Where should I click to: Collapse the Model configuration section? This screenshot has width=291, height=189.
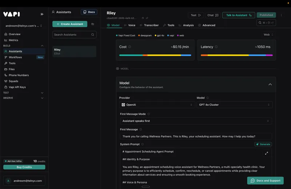[x=270, y=84]
